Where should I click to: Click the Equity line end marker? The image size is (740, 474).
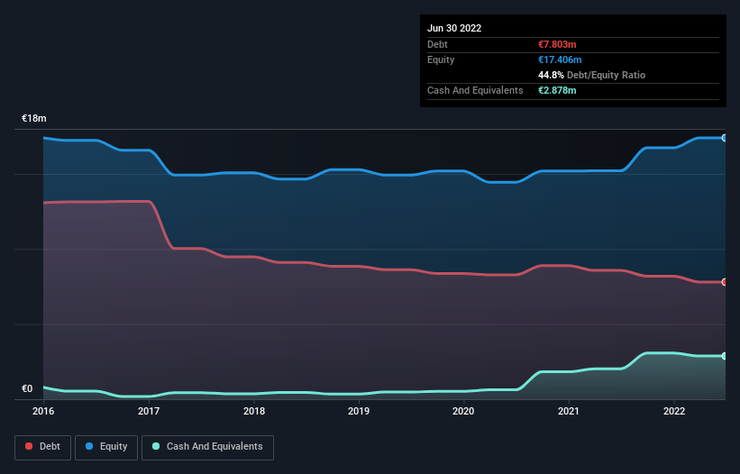click(x=725, y=138)
